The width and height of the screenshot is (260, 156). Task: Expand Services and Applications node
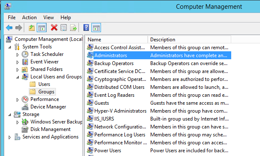10,137
